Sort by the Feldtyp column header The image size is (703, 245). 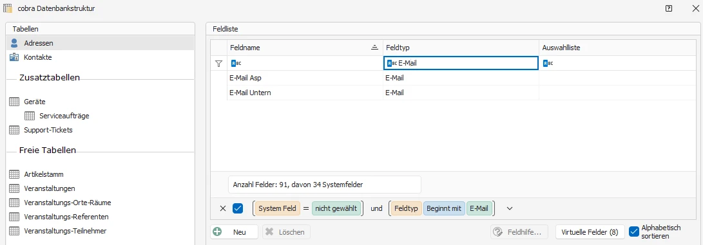point(461,48)
